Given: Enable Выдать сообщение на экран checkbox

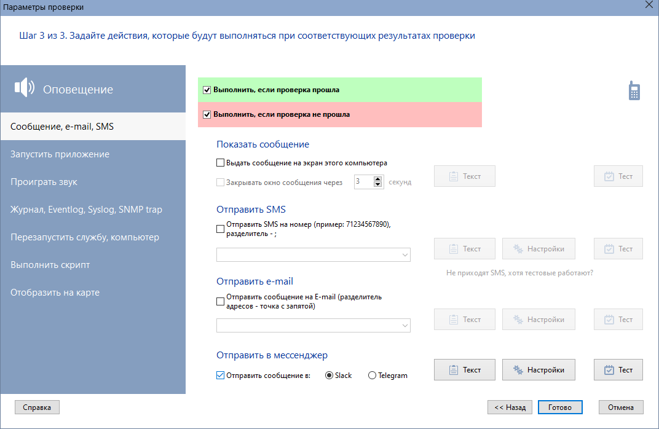Looking at the screenshot, I should pos(221,163).
